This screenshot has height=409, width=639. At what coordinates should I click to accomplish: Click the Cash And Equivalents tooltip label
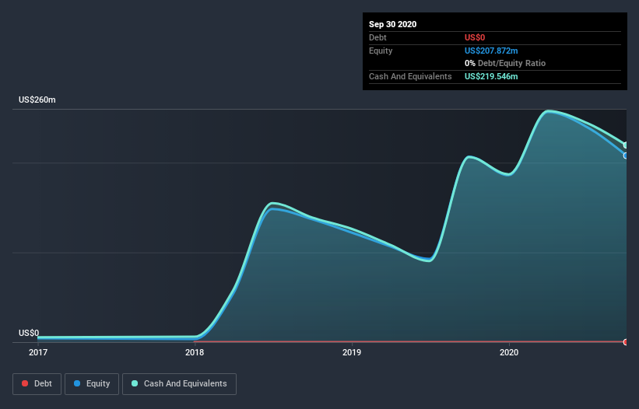pos(410,76)
